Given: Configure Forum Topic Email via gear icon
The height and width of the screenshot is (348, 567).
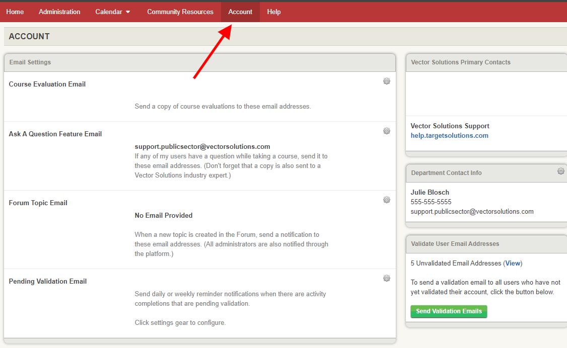Looking at the screenshot, I should [387, 200].
